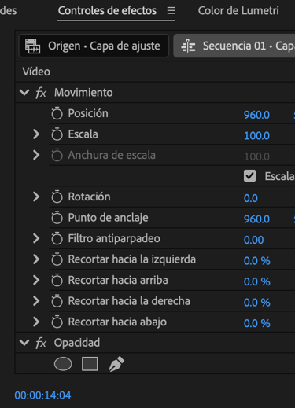Create a four-point rectangle mask
The width and height of the screenshot is (295, 408).
tap(90, 364)
